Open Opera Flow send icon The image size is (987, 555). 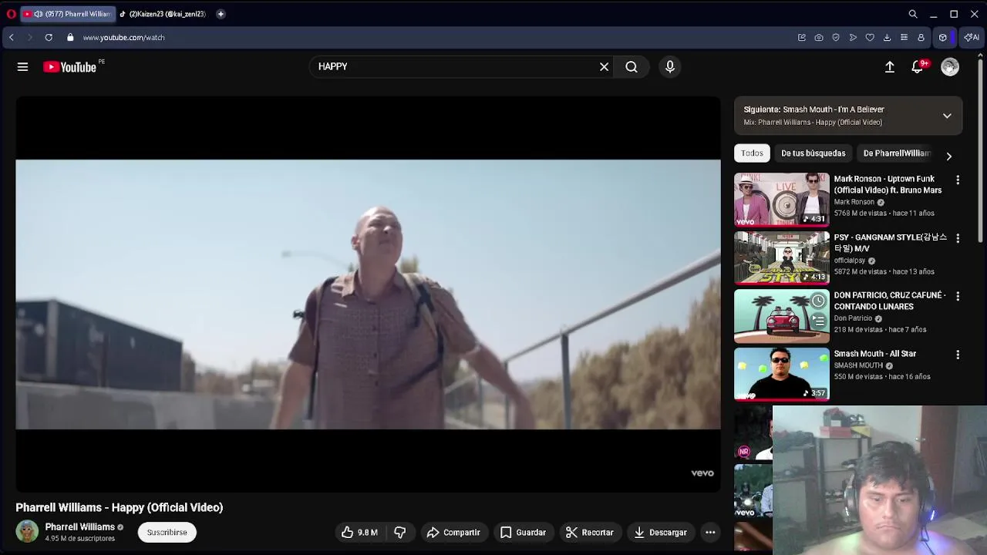click(853, 37)
